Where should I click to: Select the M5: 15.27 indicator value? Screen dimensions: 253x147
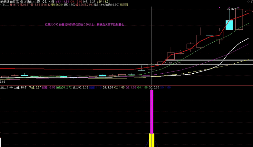pyautogui.click(x=89, y=2)
